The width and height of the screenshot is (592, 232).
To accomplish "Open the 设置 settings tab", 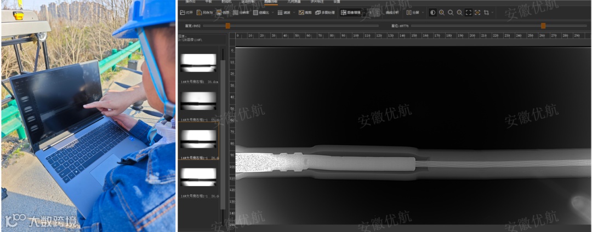I will point(337,2).
